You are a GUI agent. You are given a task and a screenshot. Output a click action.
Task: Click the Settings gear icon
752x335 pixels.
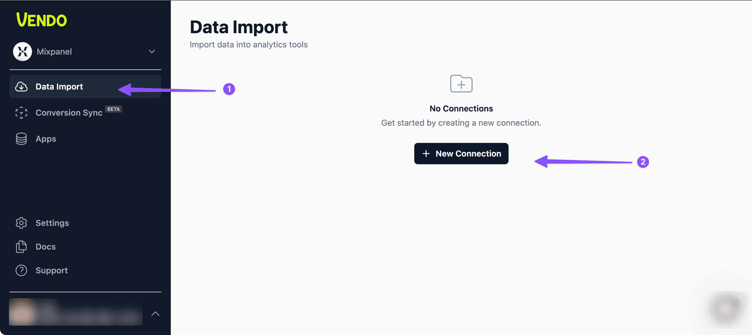click(x=21, y=223)
